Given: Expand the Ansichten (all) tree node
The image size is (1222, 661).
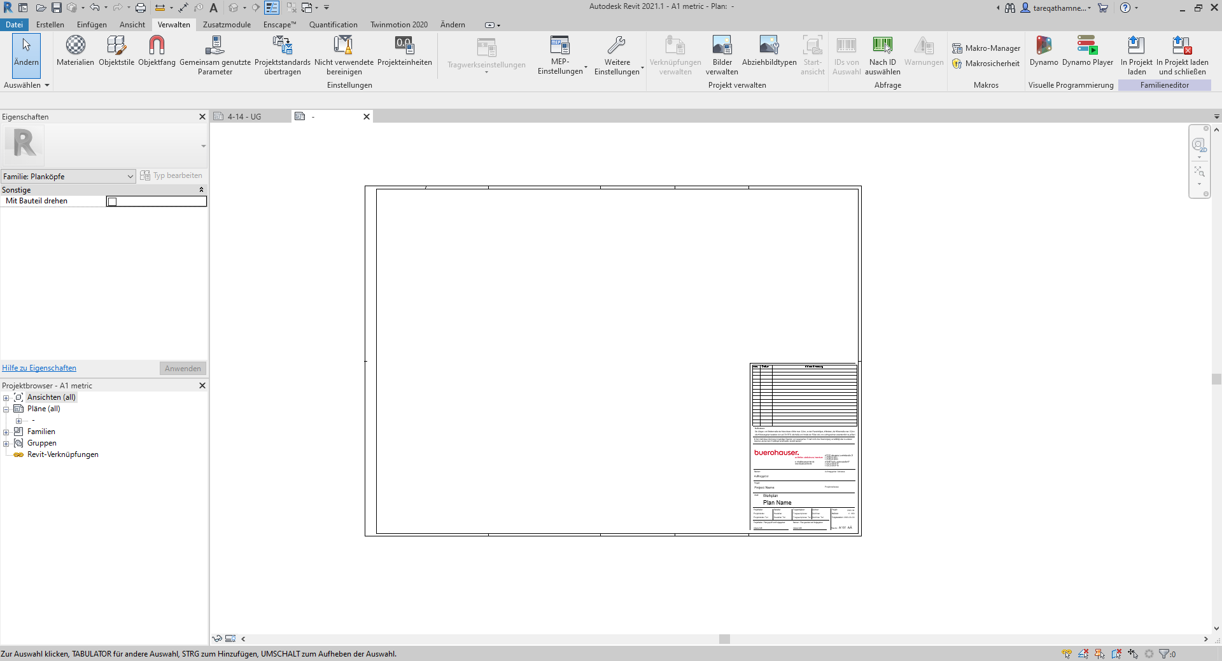Looking at the screenshot, I should point(6,397).
